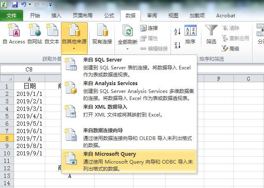Sort descending with the Z to A icon
The image size is (264, 188).
tap(177, 45)
